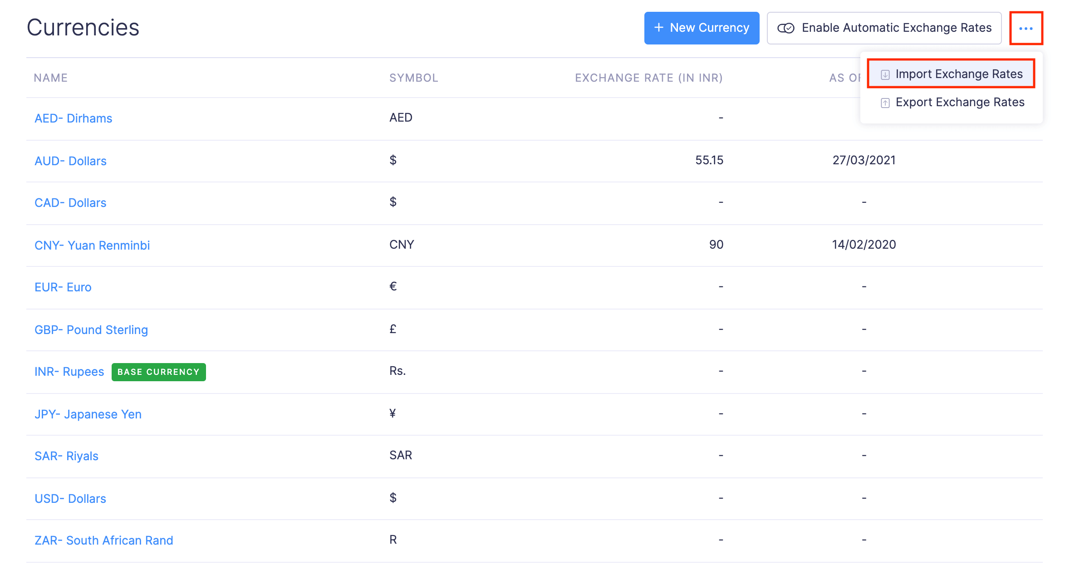Click CNY- Yuan Renminbi link
1070x580 pixels.
92,246
